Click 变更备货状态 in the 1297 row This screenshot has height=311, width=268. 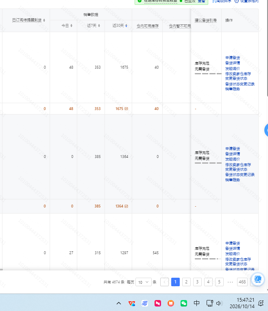pyautogui.click(x=236, y=264)
